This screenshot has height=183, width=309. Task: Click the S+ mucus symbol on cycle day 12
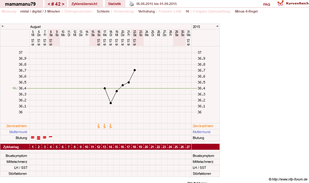(99, 126)
